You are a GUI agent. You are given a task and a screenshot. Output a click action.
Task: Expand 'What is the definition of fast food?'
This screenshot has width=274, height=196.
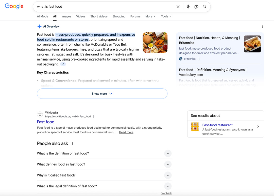pyautogui.click(x=168, y=153)
